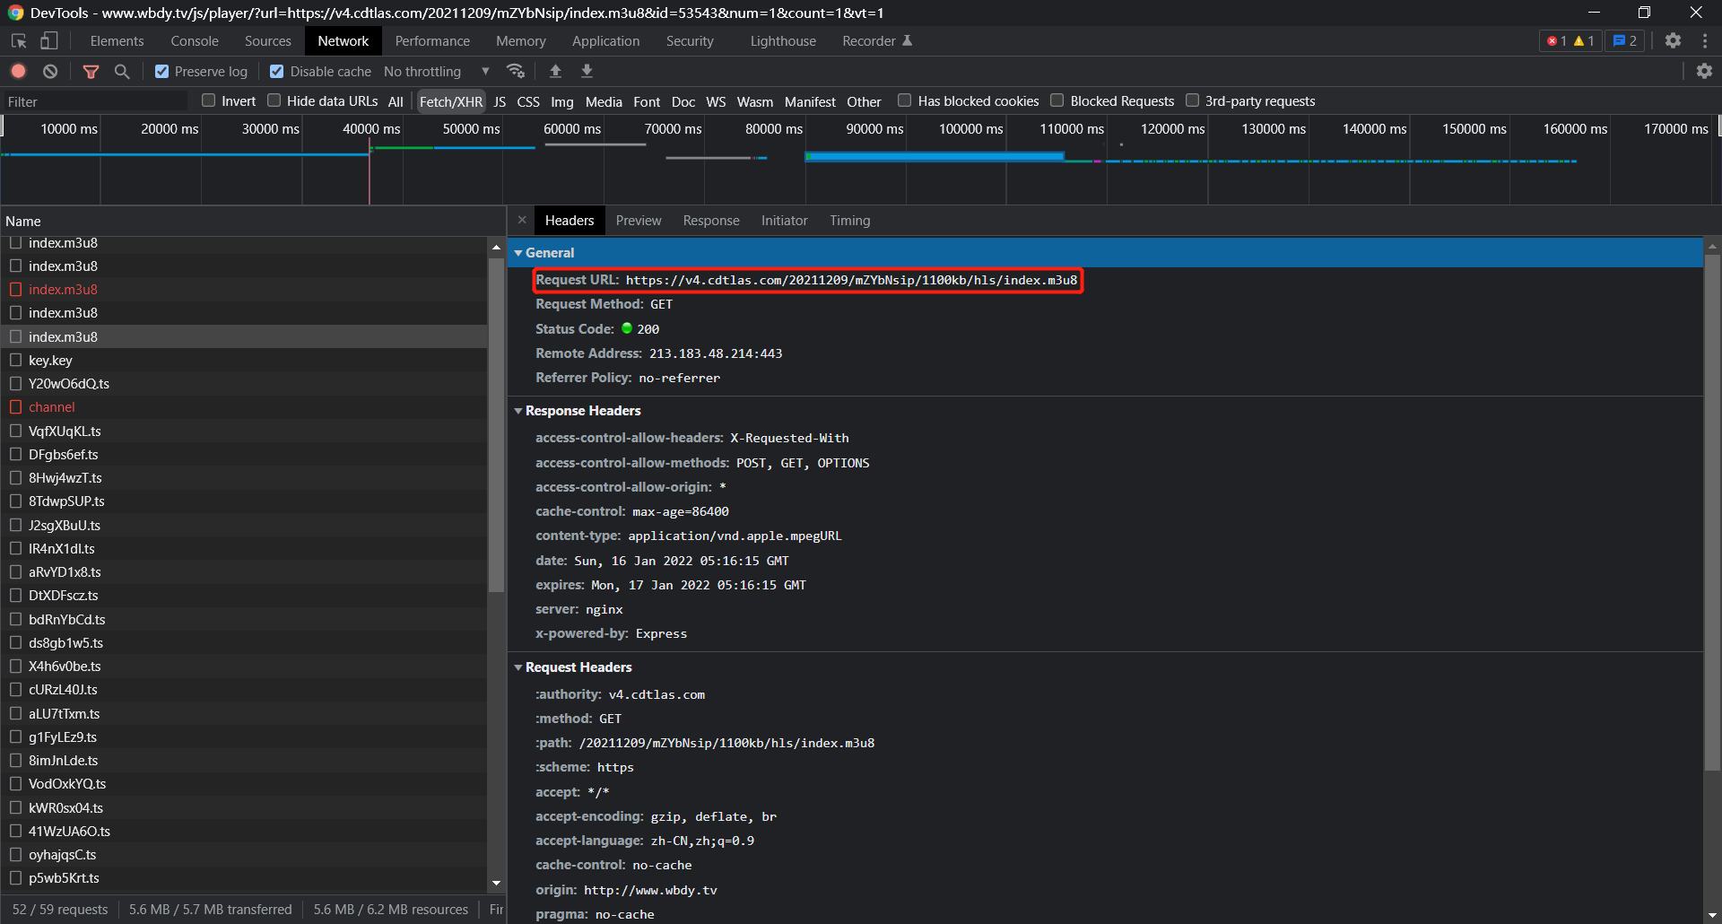Open the Security tab
Image resolution: width=1722 pixels, height=924 pixels.
click(x=690, y=41)
